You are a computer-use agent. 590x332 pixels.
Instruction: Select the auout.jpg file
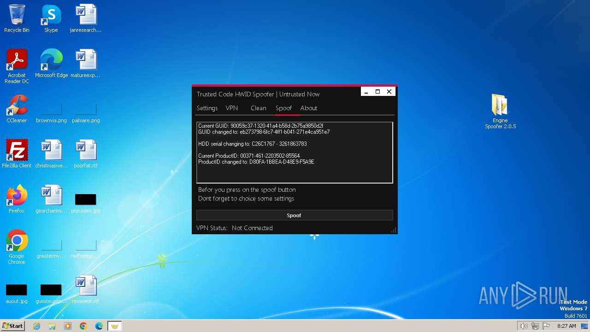click(x=17, y=293)
